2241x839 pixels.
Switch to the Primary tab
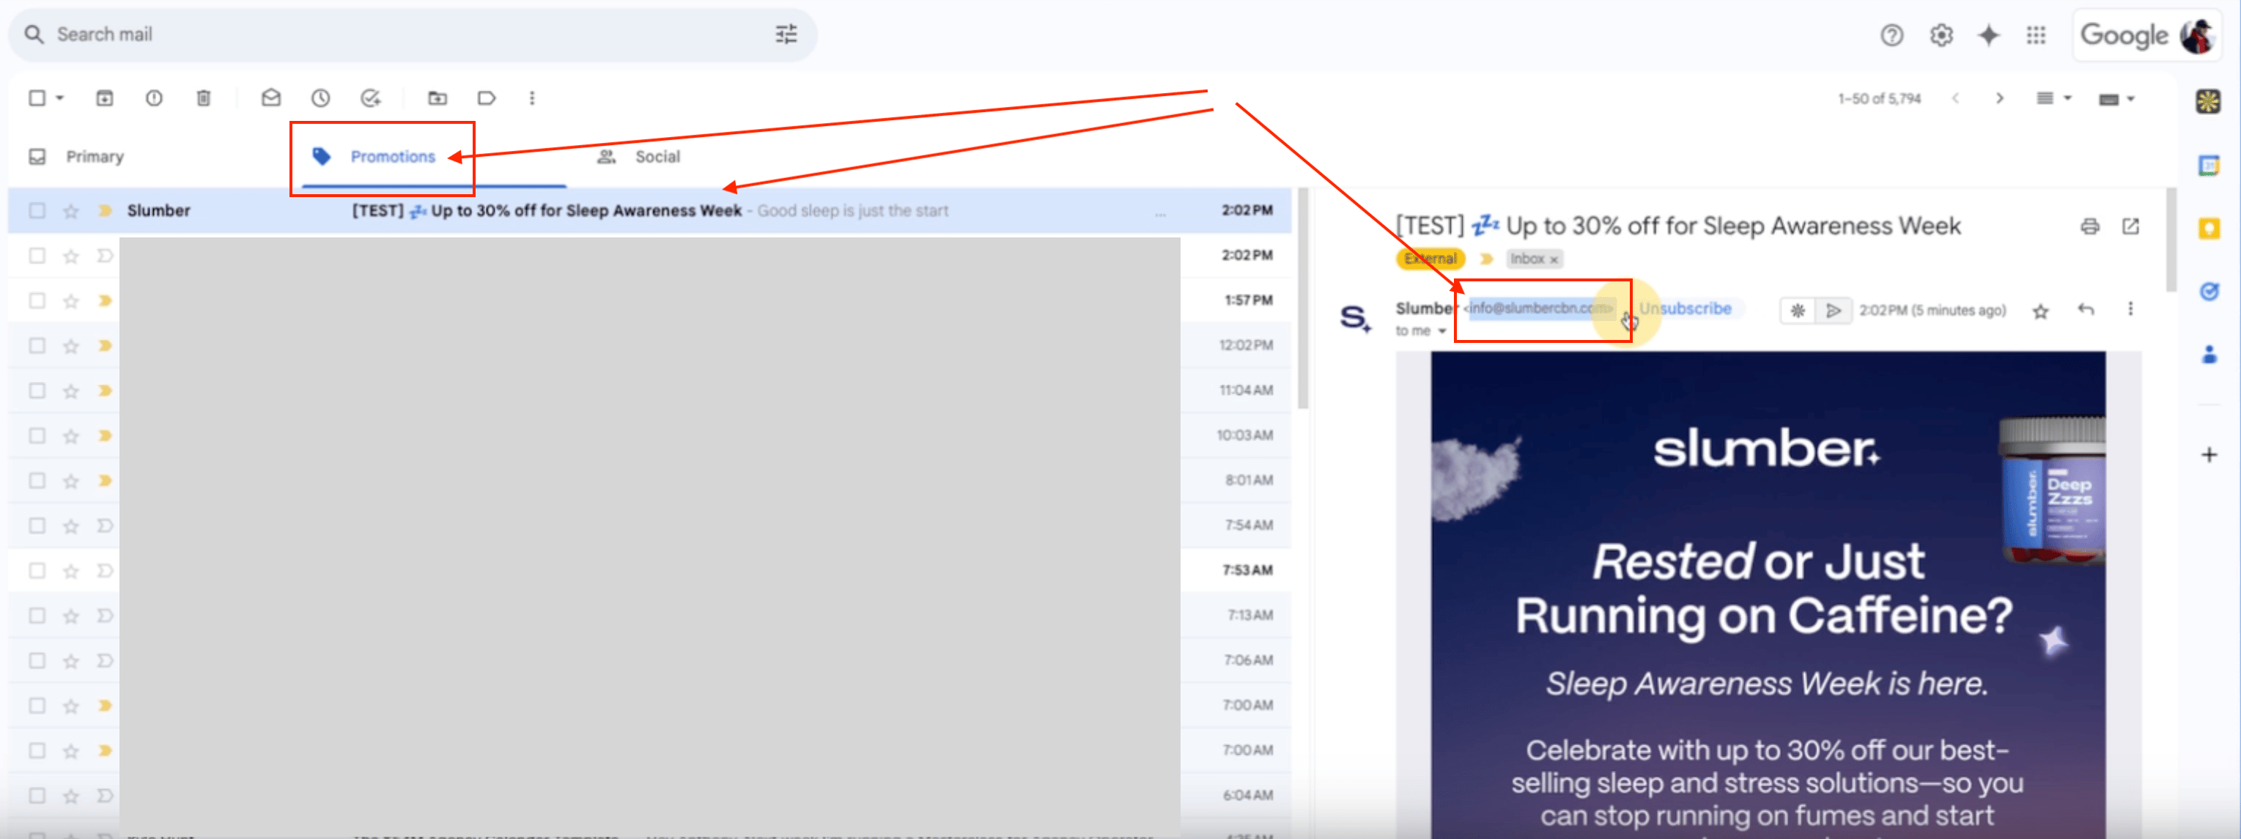pyautogui.click(x=95, y=157)
